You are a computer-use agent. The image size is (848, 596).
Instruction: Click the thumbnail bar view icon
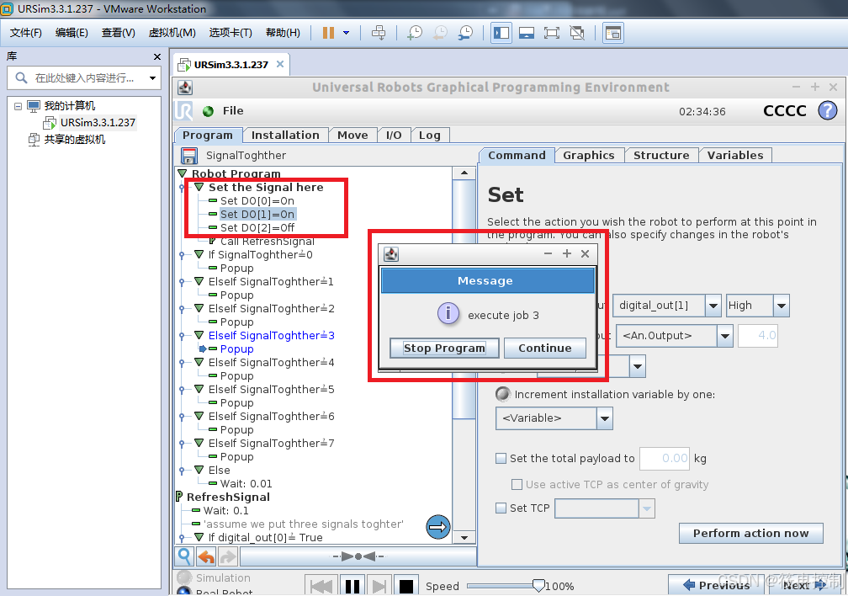pos(527,33)
